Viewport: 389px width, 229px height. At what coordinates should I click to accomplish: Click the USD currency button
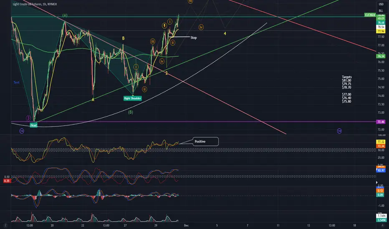click(x=381, y=4)
